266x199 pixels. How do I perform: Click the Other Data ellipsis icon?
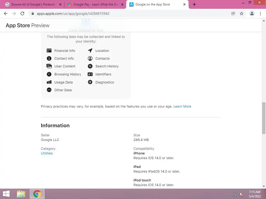click(x=49, y=90)
